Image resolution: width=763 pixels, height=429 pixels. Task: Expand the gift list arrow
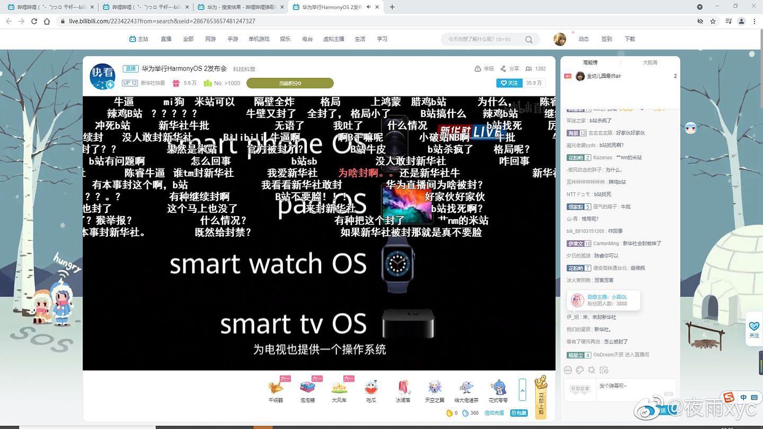522,390
